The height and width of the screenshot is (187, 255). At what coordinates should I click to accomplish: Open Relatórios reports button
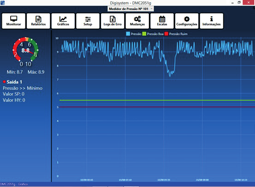38,21
